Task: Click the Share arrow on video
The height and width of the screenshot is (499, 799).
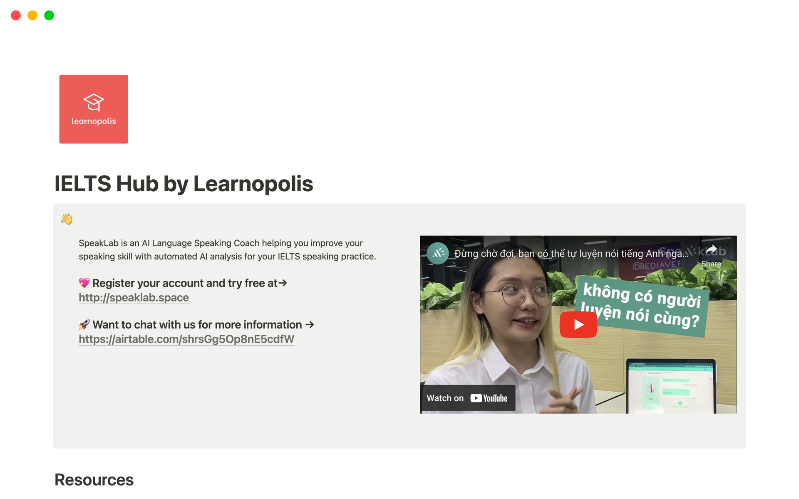Action: pyautogui.click(x=711, y=255)
